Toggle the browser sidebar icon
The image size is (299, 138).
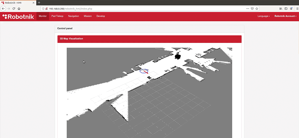[x=286, y=9]
